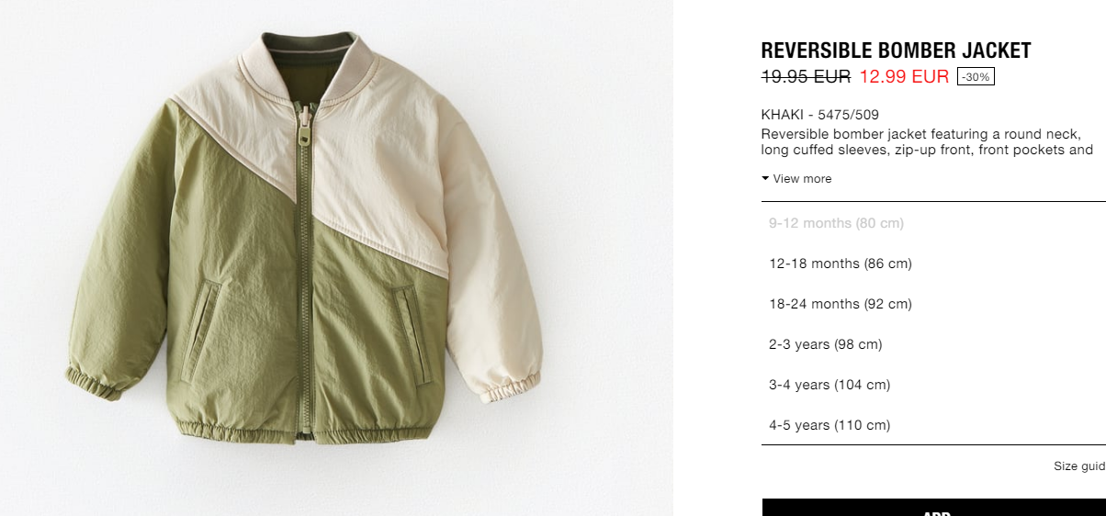Click the struck-through 19.95 EUR price

pos(806,77)
